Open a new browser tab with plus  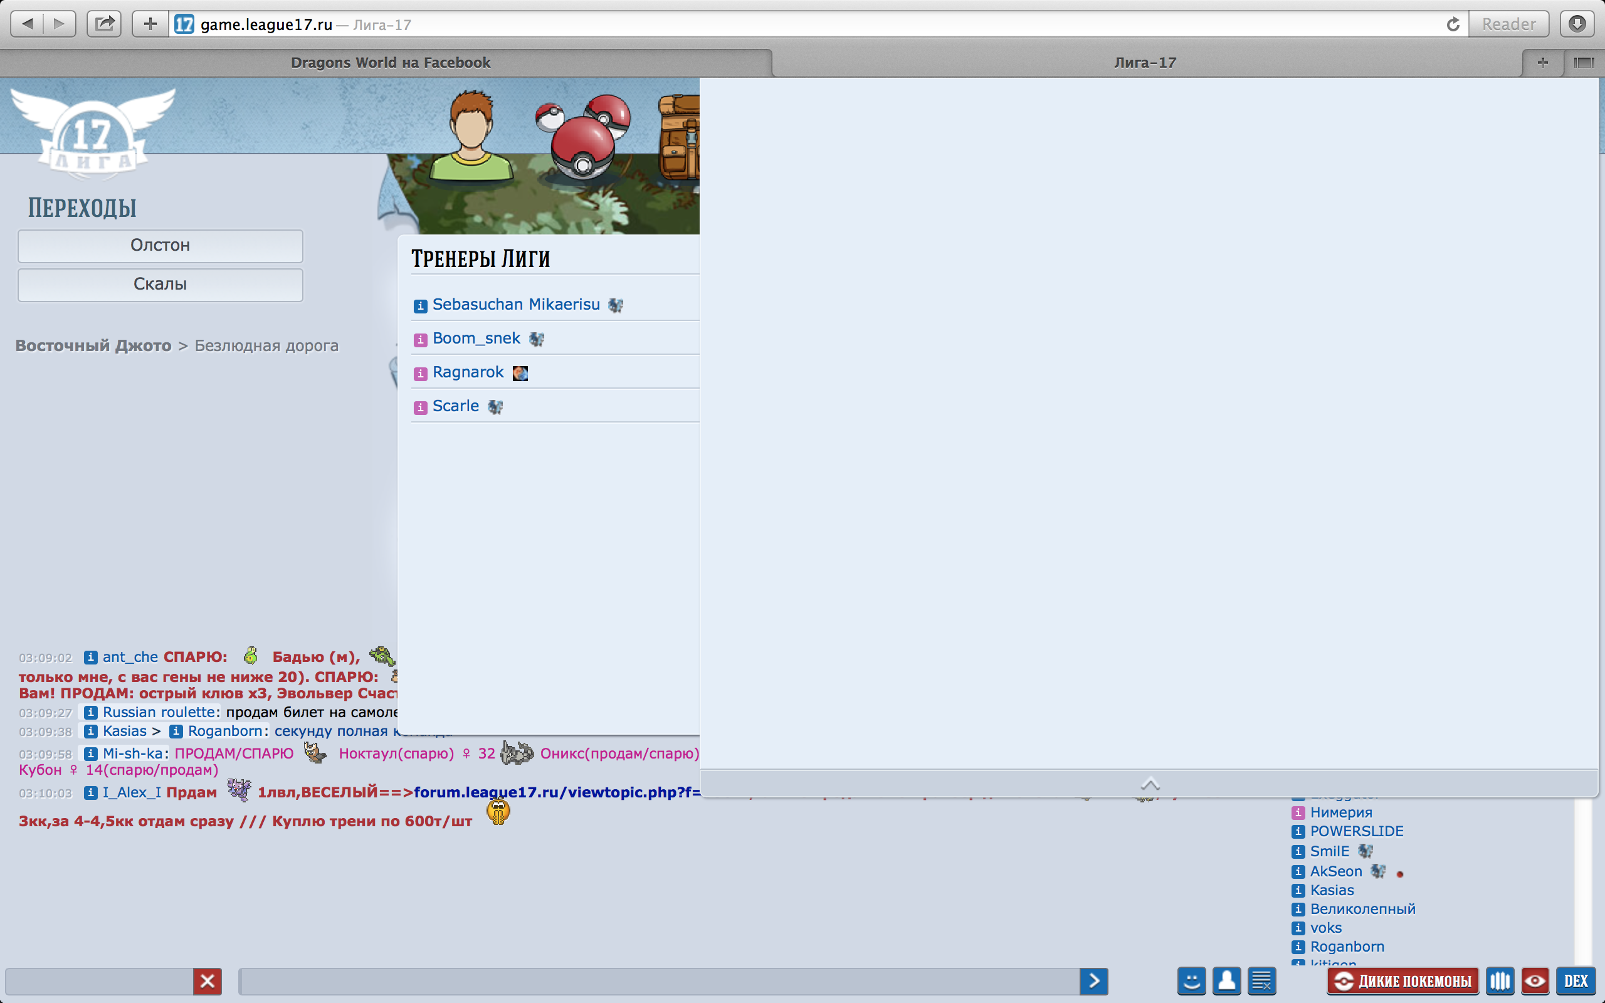pyautogui.click(x=1542, y=62)
